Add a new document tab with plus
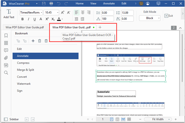Image resolution: width=185 pixels, height=123 pixels. coord(100,27)
